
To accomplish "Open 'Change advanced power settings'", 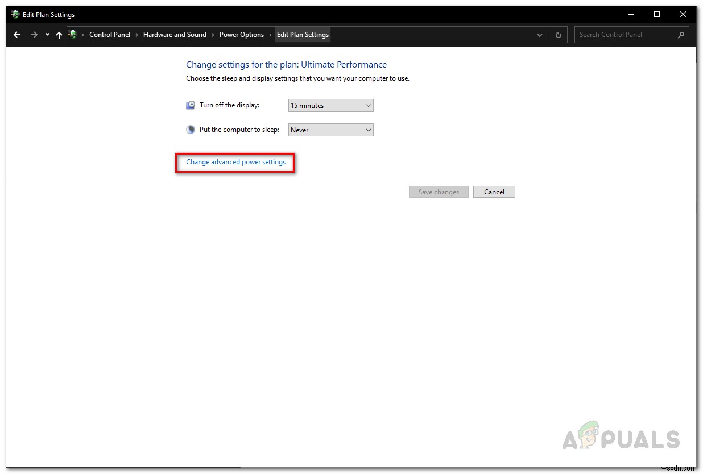I will coord(235,162).
